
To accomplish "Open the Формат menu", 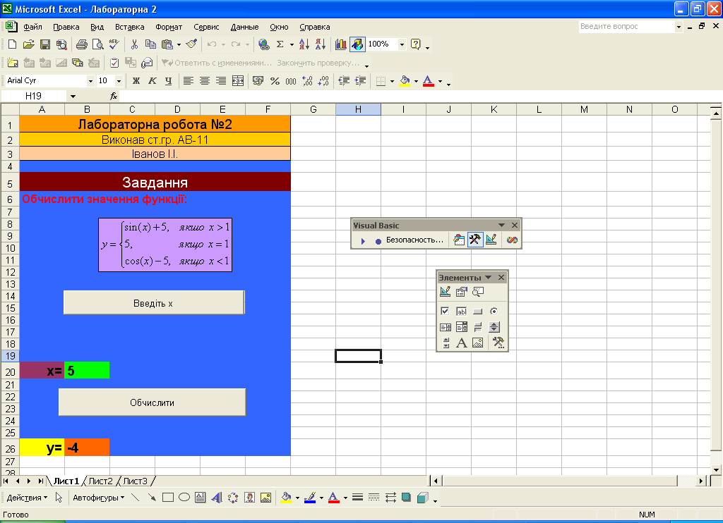I will [169, 27].
